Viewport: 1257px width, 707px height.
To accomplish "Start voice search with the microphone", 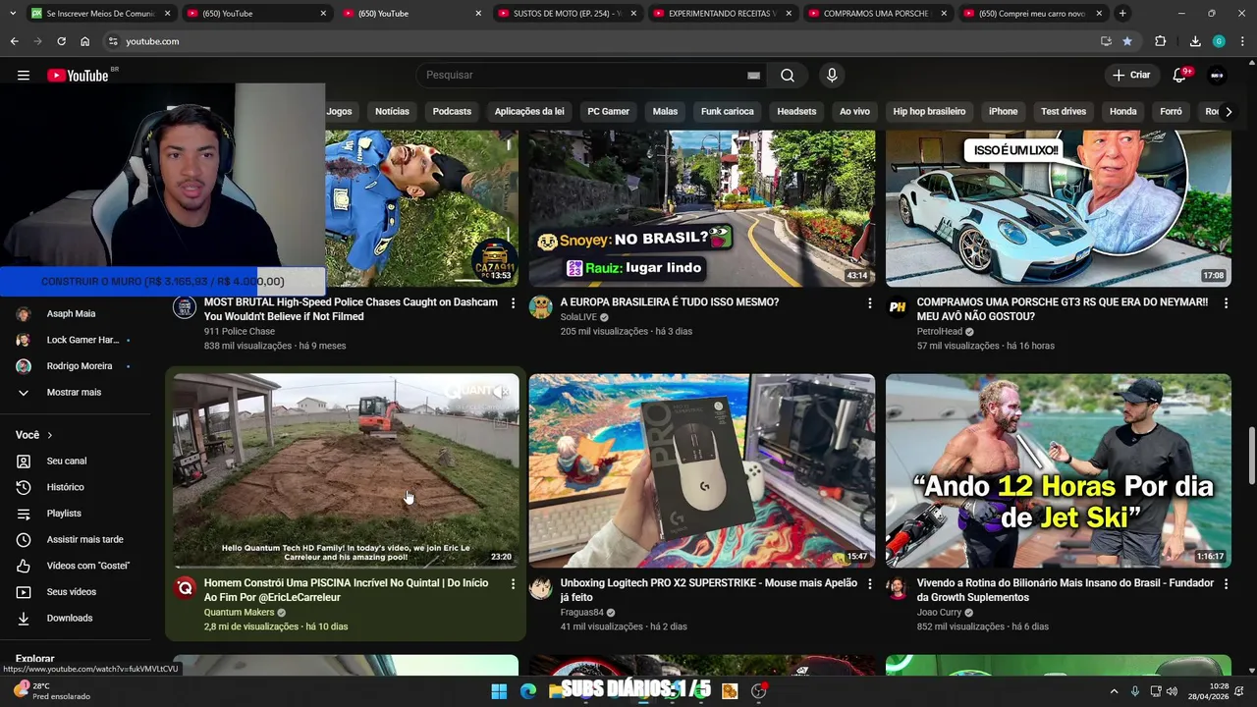I will point(832,76).
